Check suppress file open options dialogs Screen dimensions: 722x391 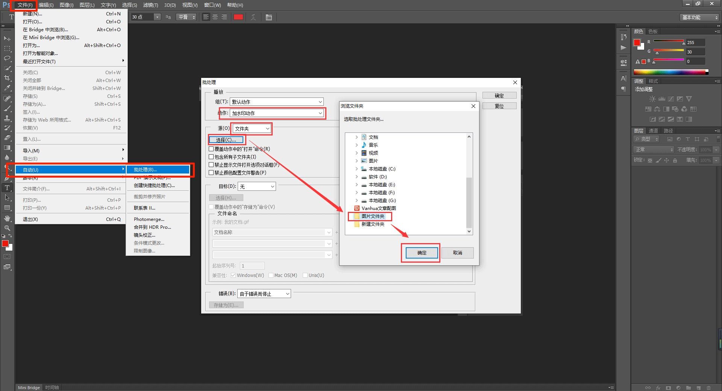click(211, 165)
